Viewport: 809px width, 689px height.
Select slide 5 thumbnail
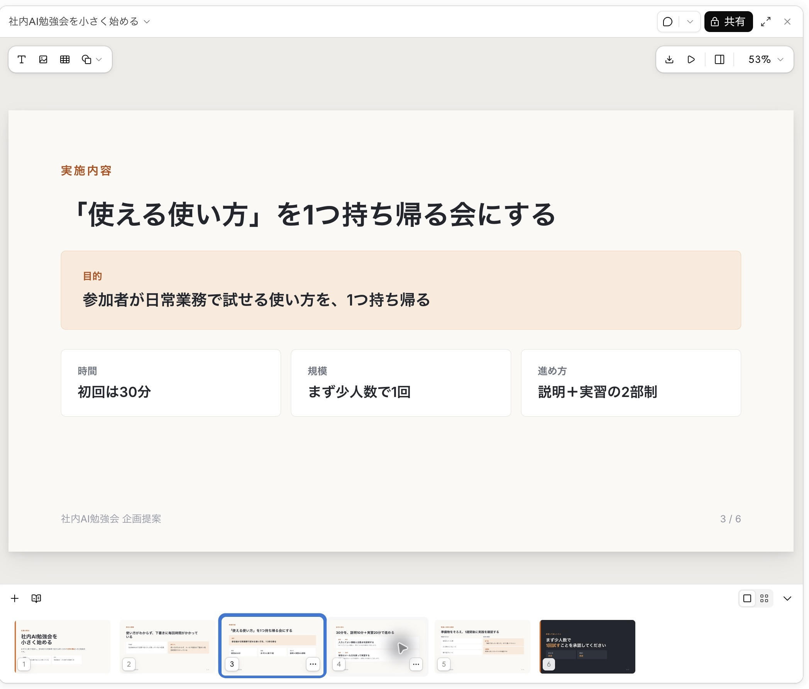pyautogui.click(x=482, y=646)
